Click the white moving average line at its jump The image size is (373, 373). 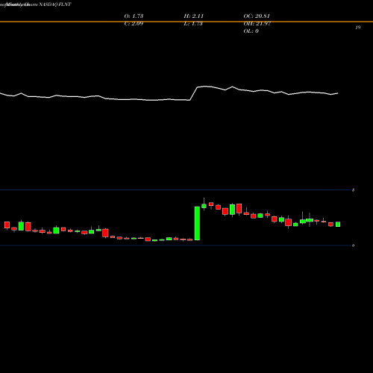pyautogui.click(x=194, y=93)
